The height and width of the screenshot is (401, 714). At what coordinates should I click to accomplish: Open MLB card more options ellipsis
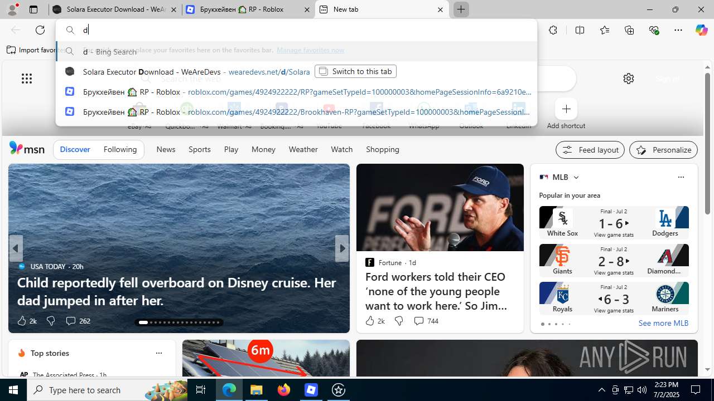point(681,177)
